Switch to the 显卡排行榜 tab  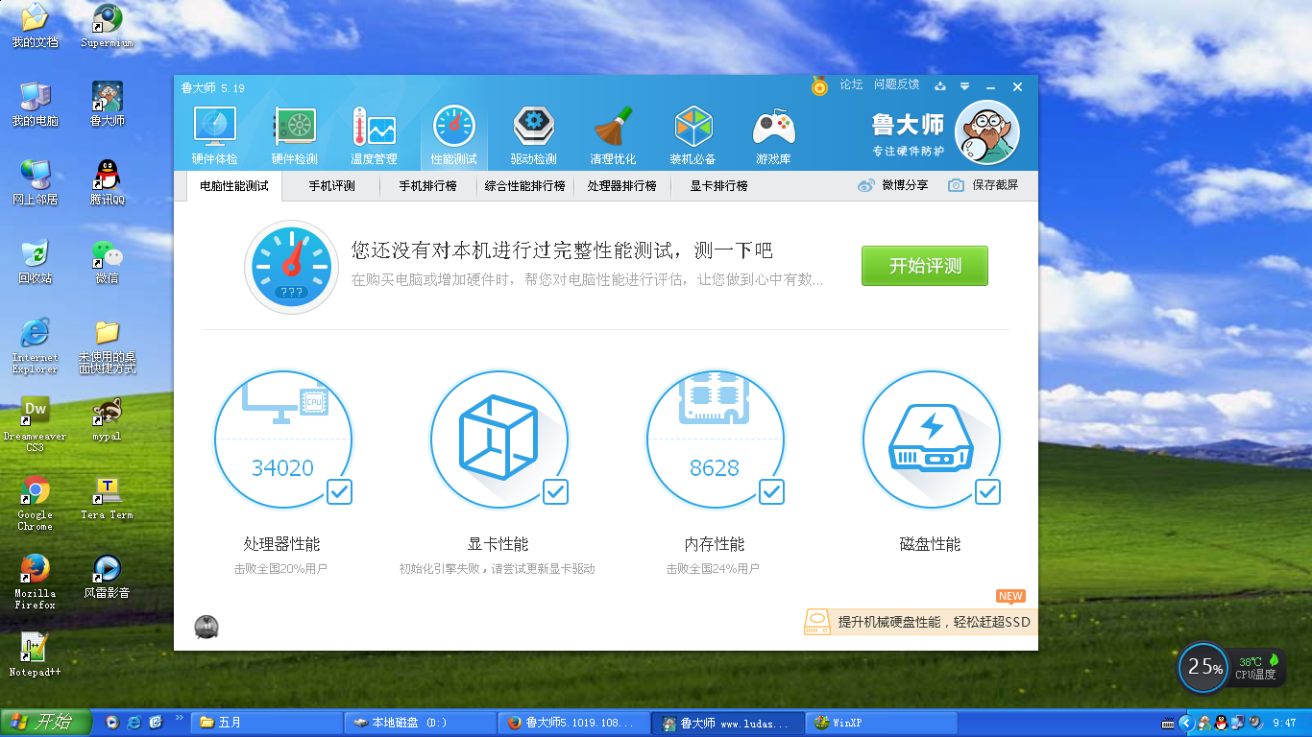(x=718, y=186)
